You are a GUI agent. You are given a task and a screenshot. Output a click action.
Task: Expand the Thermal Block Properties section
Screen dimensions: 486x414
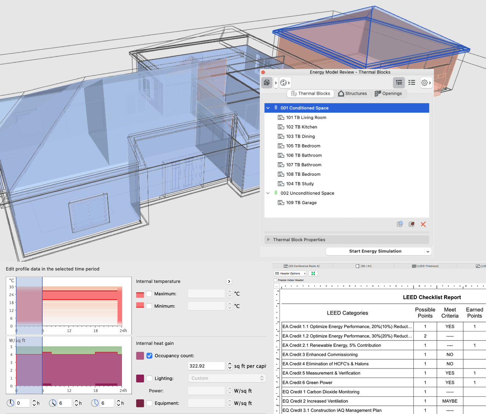(269, 240)
